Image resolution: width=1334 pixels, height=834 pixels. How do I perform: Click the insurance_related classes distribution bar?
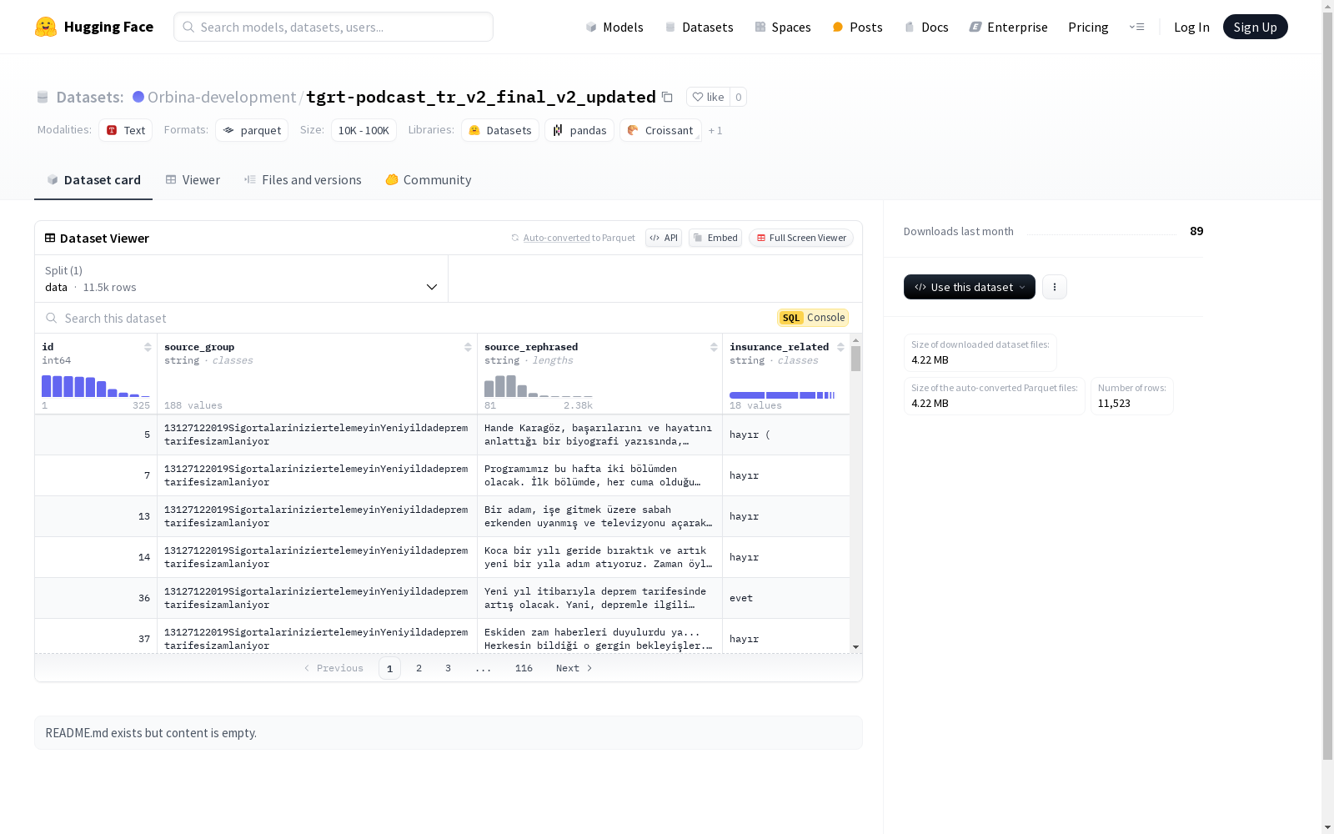pyautogui.click(x=782, y=395)
